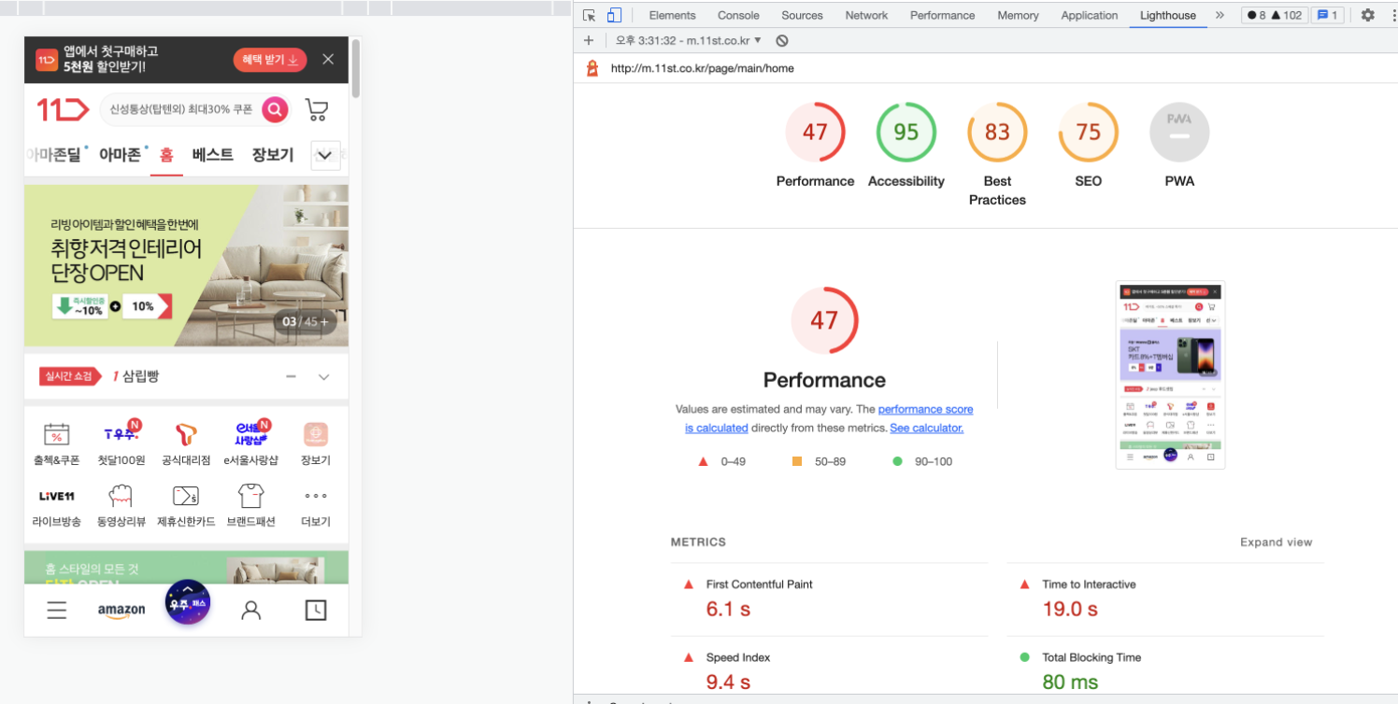The width and height of the screenshot is (1398, 704).
Task: Open the 동영상리뷰 shortcut
Action: [121, 505]
